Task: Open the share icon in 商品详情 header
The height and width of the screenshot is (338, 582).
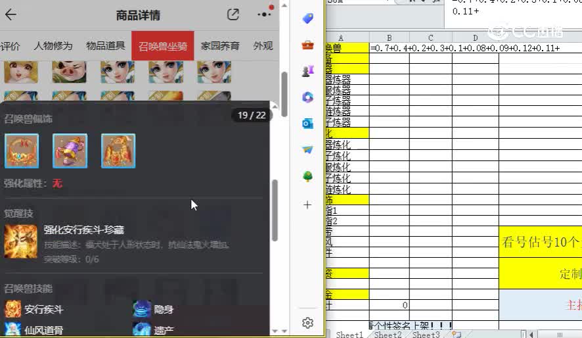Action: click(233, 14)
